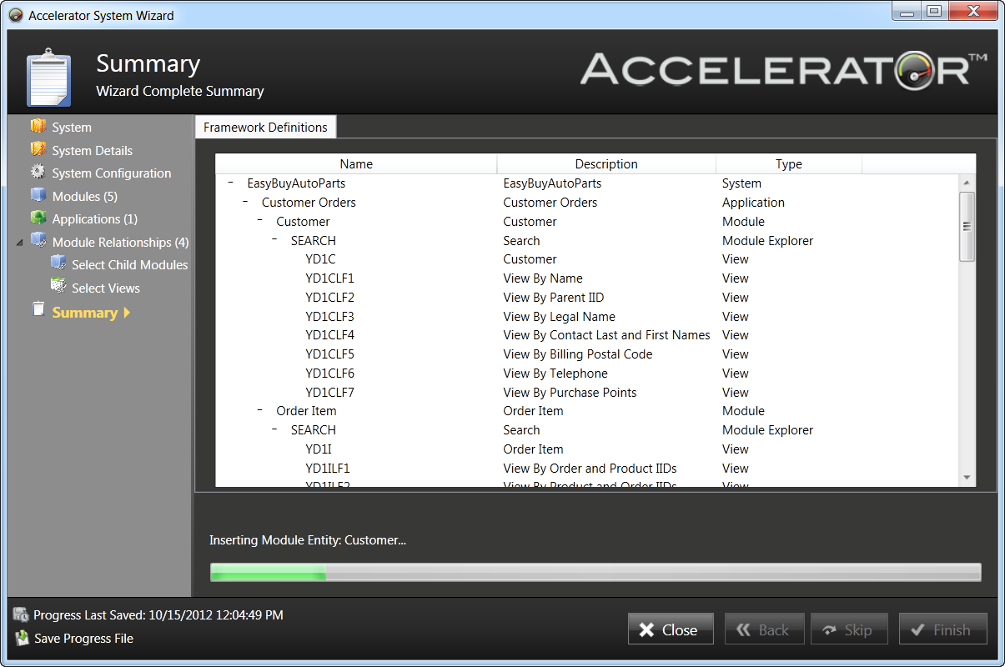Select the YD1ILF1 row
Viewport: 1005px width, 667px height.
[x=588, y=469]
